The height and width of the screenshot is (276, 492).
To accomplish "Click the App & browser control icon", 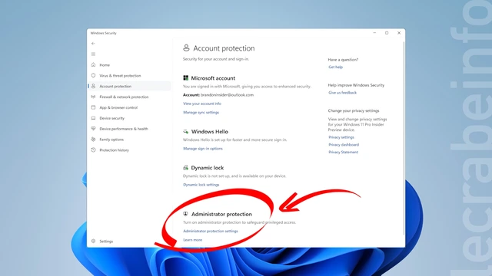I will 93,107.
